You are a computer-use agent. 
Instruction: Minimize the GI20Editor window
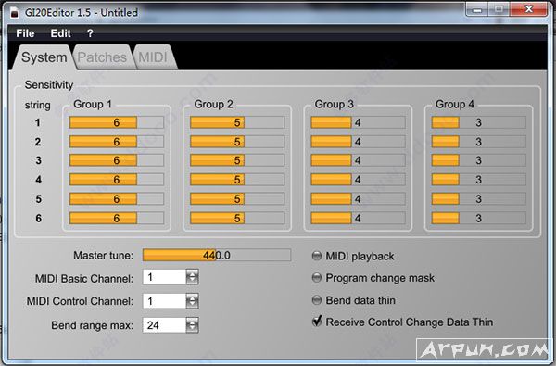[x=477, y=9]
